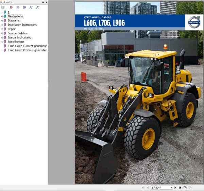Go to previous page using navigation bar
Screen dimensions: 204x191
(148, 188)
